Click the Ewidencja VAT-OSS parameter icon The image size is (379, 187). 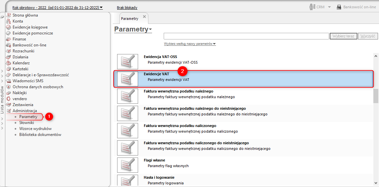(127, 61)
